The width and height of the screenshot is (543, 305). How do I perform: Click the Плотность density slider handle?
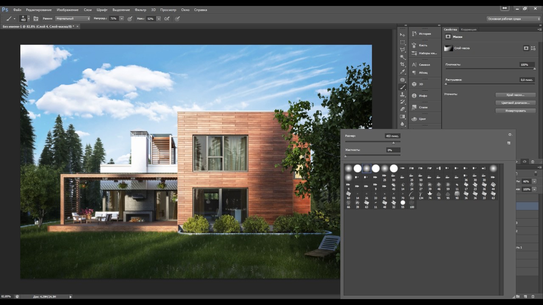[x=534, y=69]
